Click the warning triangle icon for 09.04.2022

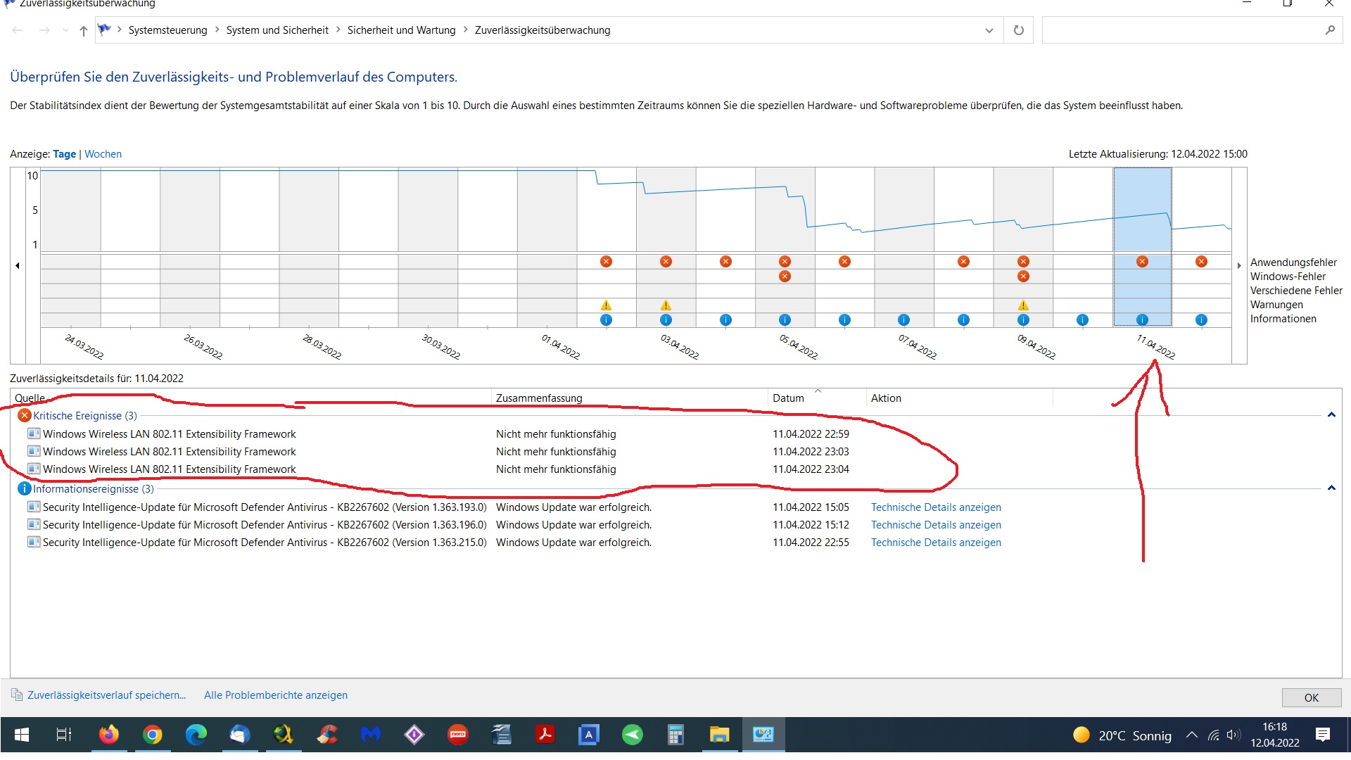1023,305
